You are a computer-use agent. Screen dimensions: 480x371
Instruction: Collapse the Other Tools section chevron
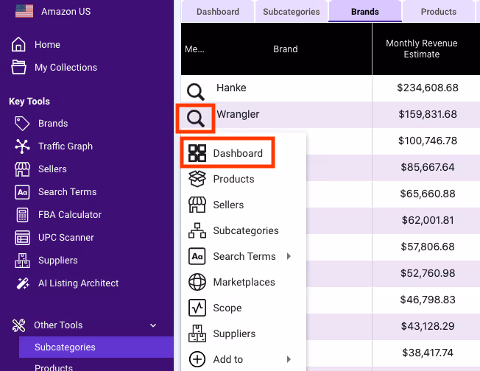tap(153, 325)
